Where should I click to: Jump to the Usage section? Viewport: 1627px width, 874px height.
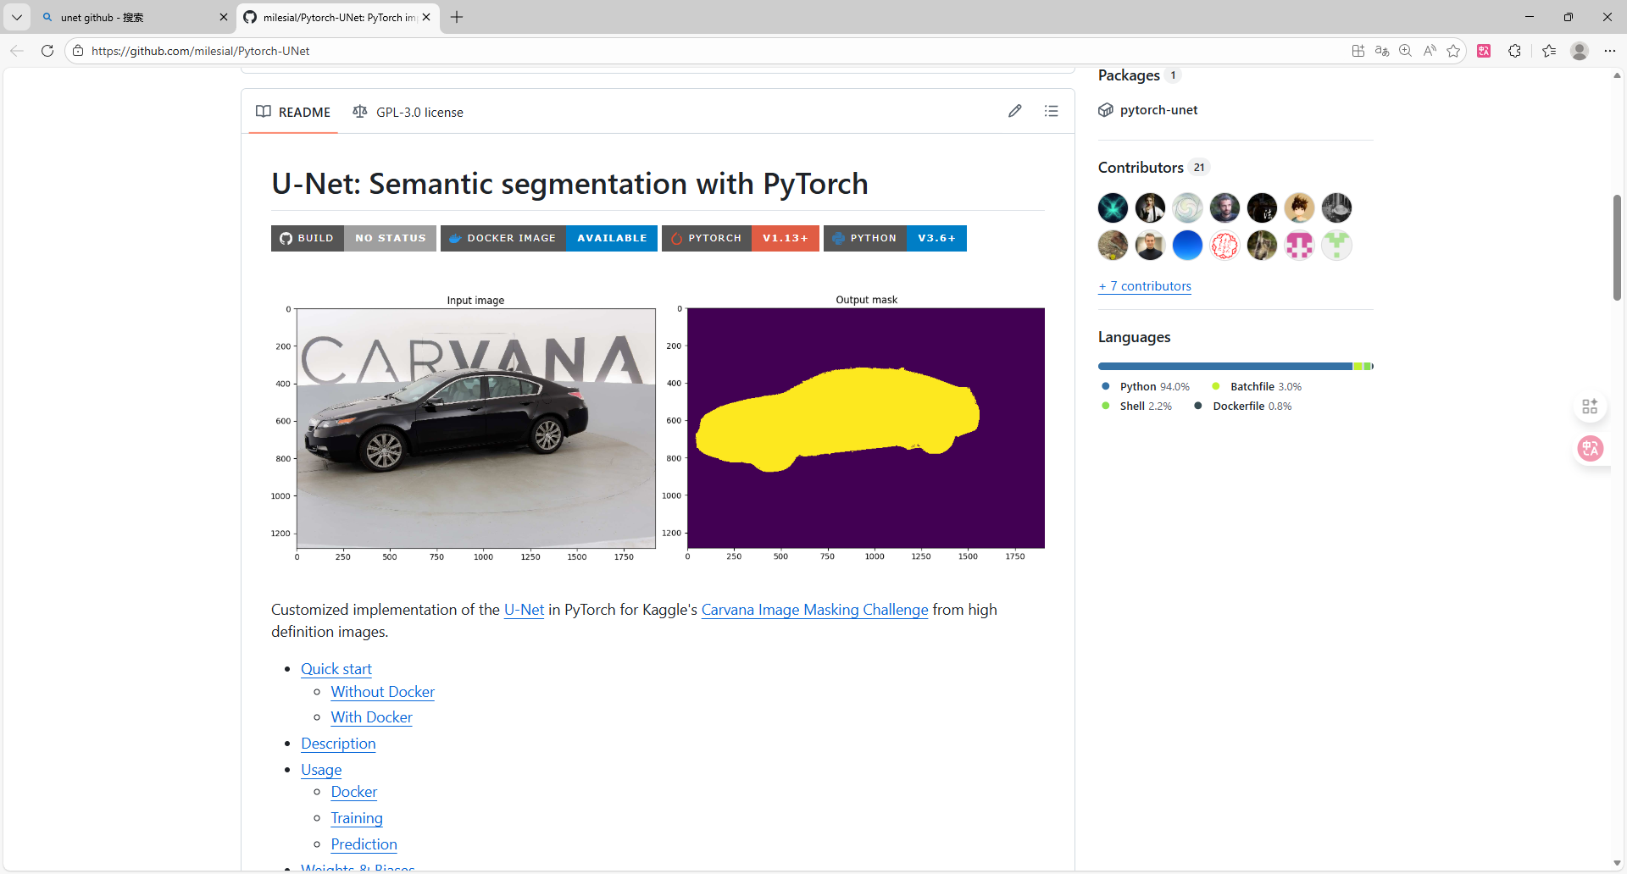[x=321, y=770]
